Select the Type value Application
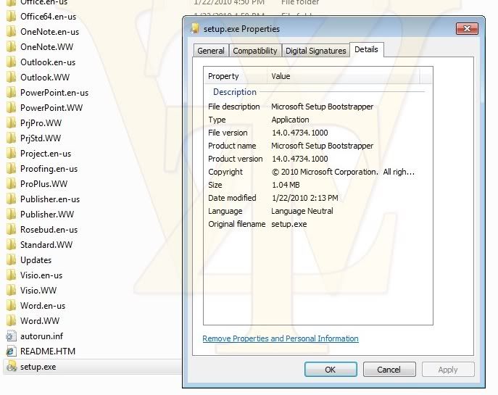498x395 pixels. [x=290, y=120]
